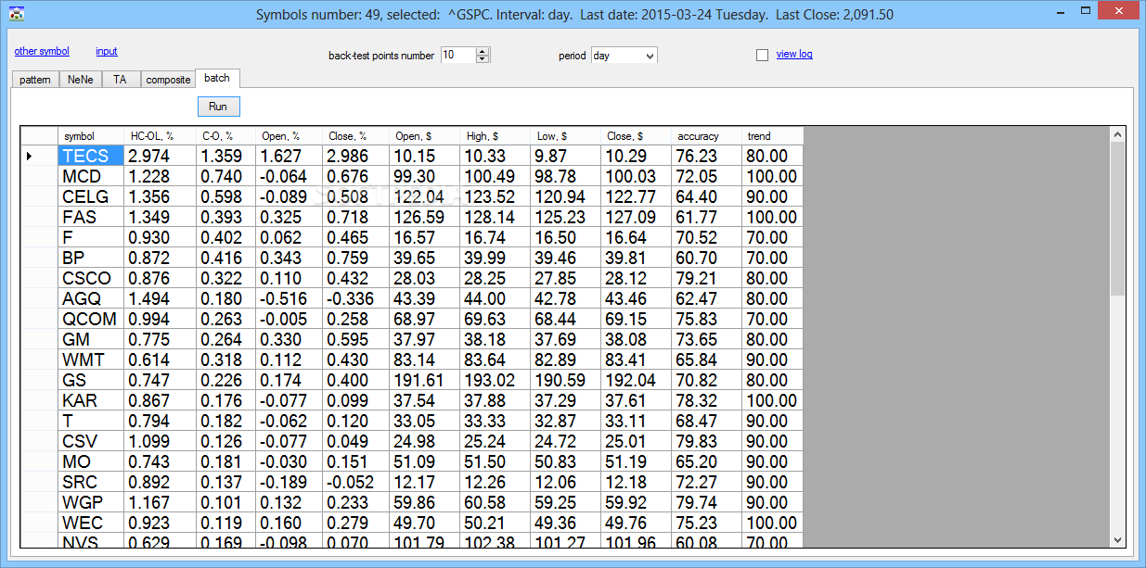This screenshot has height=568, width=1146.
Task: Decrease back-test points with down arrow
Action: click(483, 59)
